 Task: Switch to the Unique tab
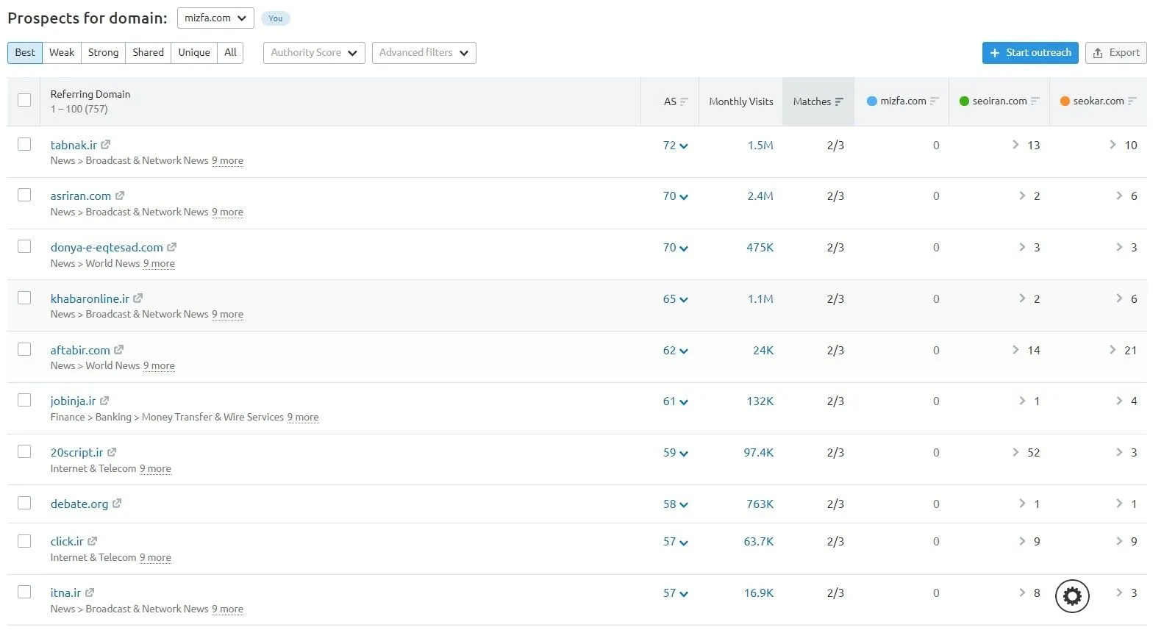(x=194, y=52)
